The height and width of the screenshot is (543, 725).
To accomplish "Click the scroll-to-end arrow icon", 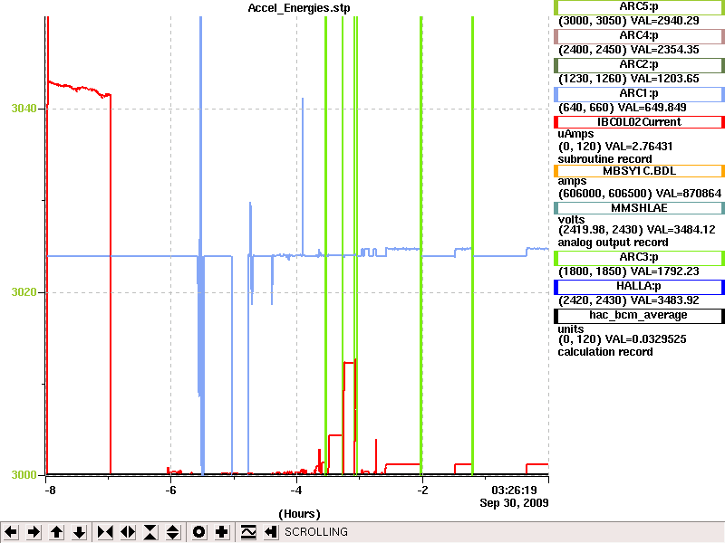I will [271, 532].
